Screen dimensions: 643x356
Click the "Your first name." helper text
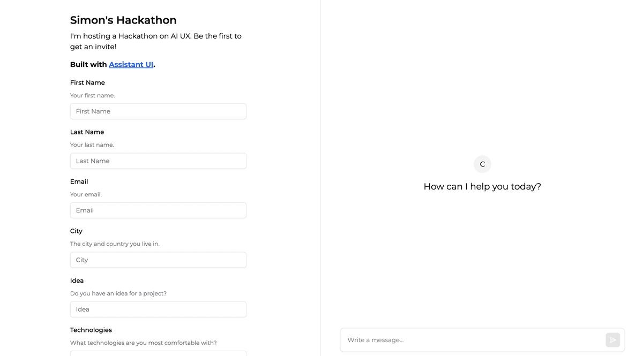pos(92,96)
